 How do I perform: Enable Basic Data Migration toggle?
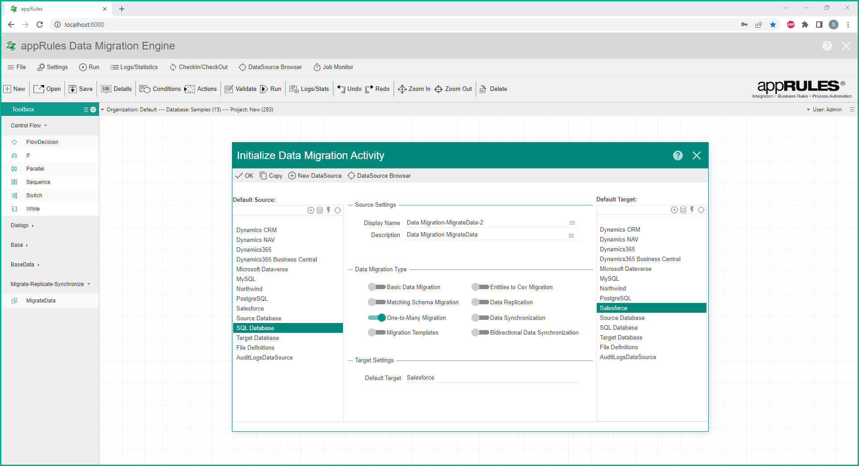(377, 287)
